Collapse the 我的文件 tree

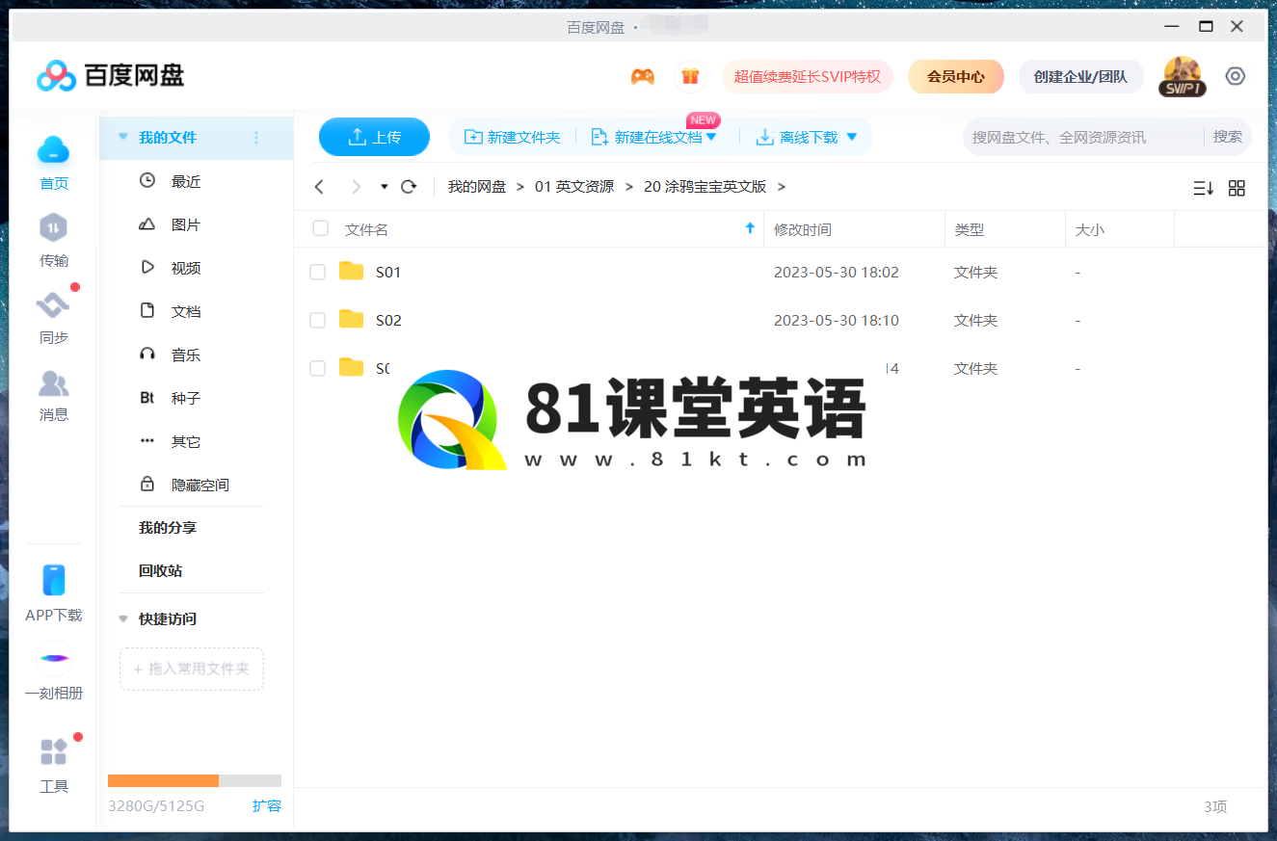point(122,138)
